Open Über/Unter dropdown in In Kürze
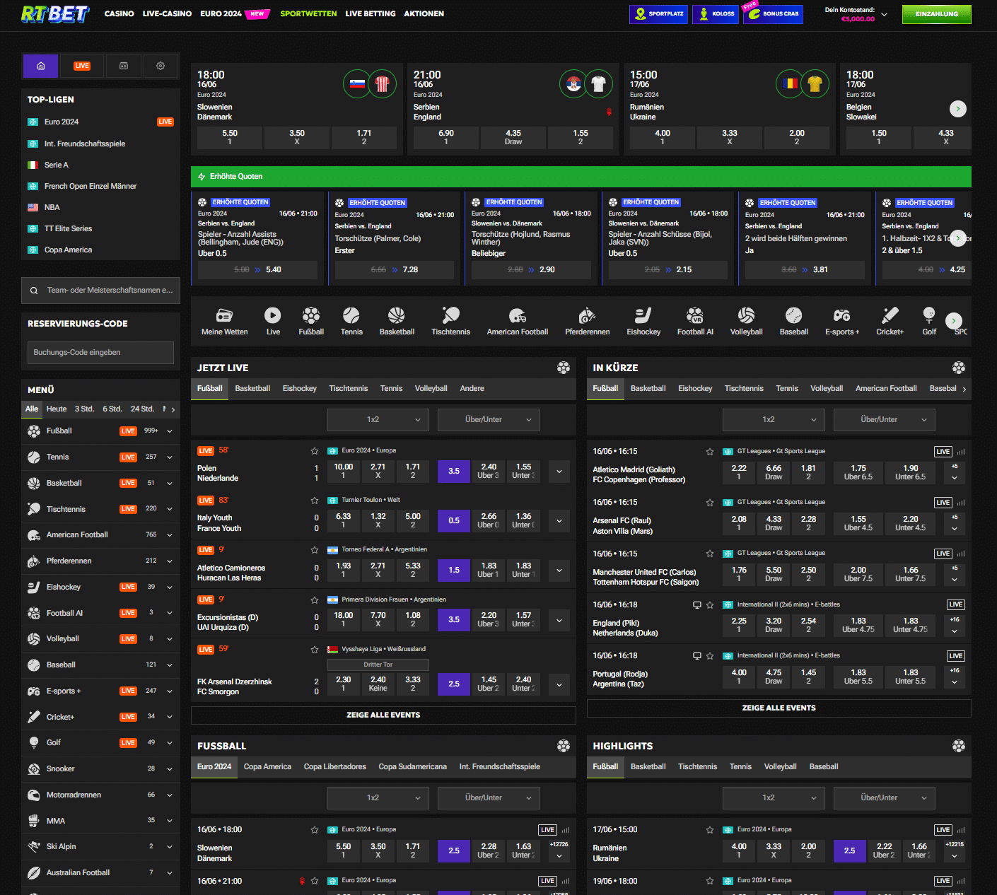This screenshot has width=997, height=895. [x=884, y=420]
